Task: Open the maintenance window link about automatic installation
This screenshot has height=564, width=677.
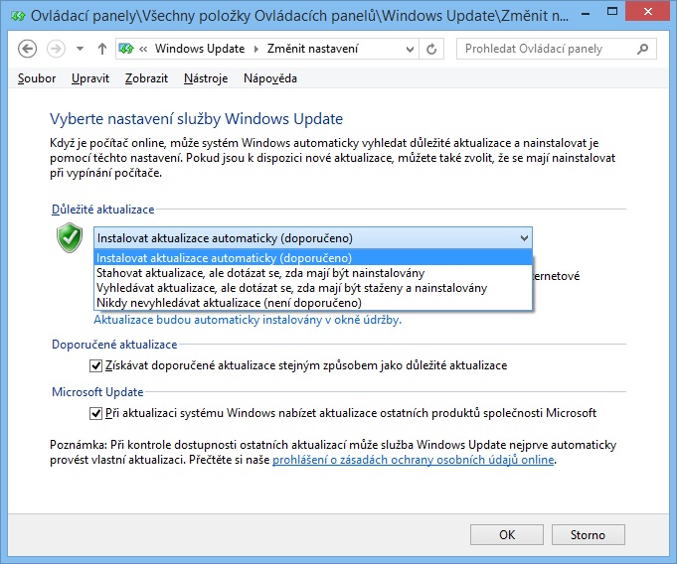Action: [x=248, y=320]
